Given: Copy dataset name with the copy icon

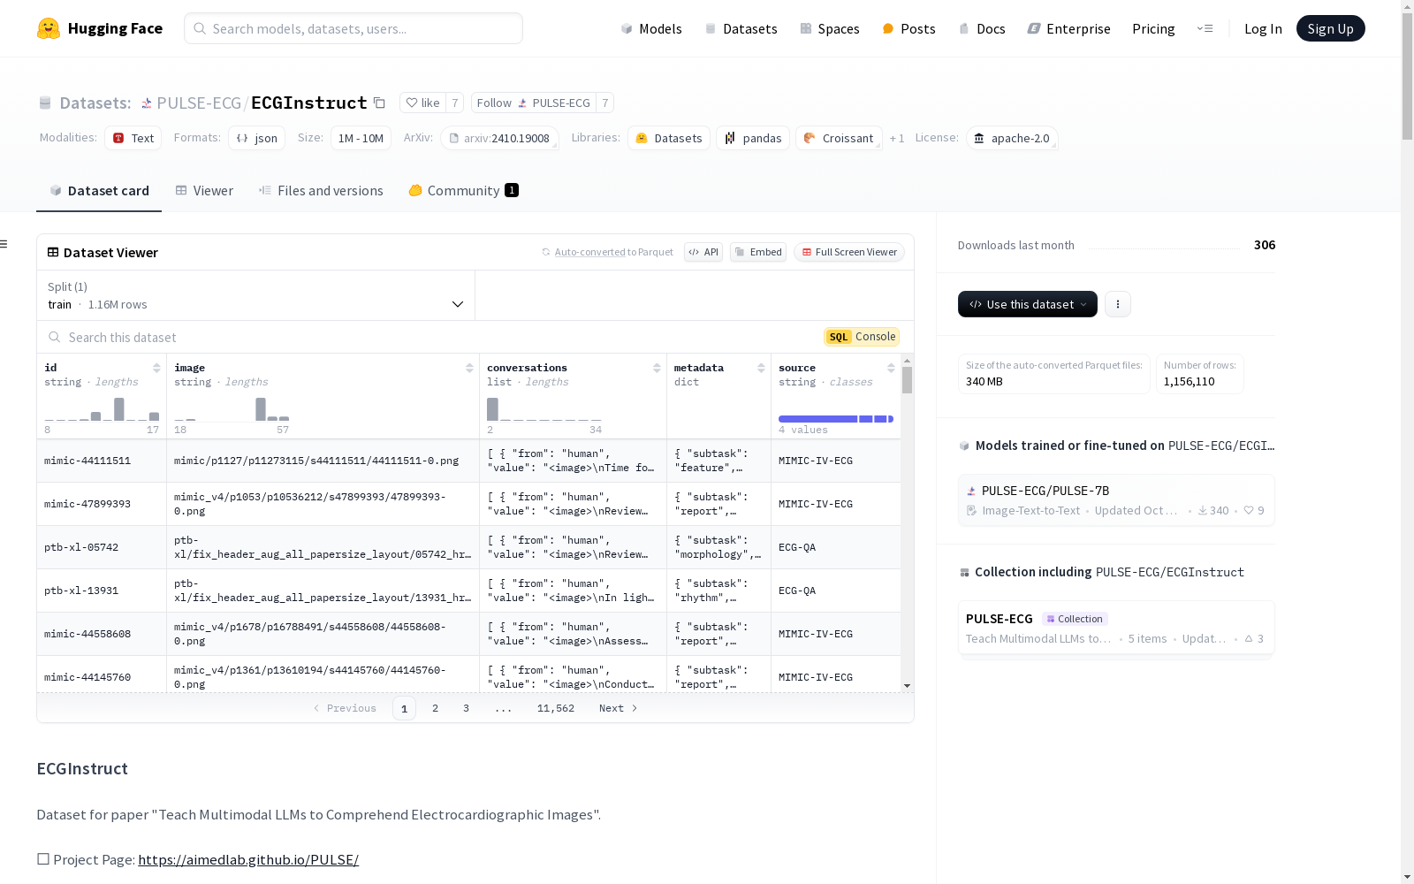Looking at the screenshot, I should tap(379, 103).
